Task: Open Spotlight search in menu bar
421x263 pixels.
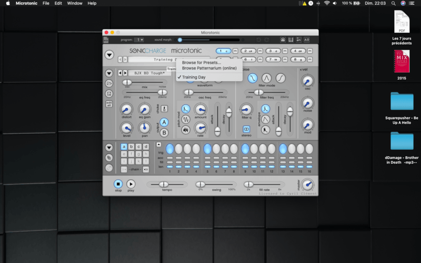Action: pos(393,3)
